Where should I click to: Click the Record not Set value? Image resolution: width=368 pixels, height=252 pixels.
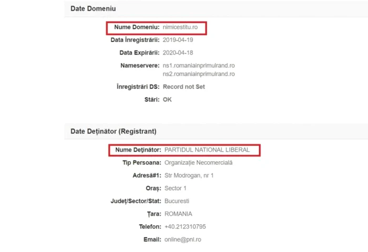pos(184,87)
